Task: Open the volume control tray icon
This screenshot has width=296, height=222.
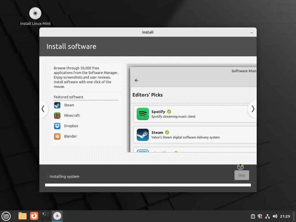Action: tap(275, 216)
